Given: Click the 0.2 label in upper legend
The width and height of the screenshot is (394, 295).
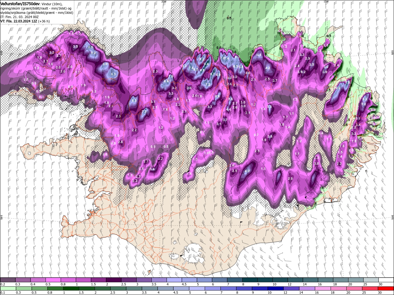Looking at the screenshot, I should tap(2, 284).
